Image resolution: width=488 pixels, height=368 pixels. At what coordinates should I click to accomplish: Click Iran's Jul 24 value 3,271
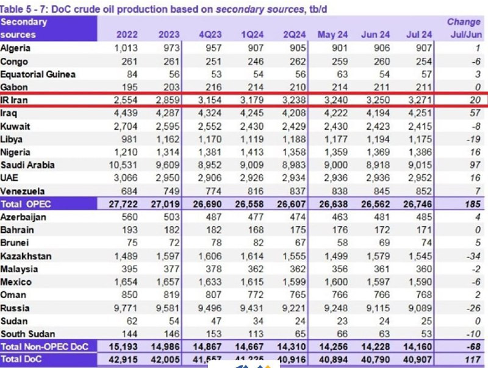point(420,100)
